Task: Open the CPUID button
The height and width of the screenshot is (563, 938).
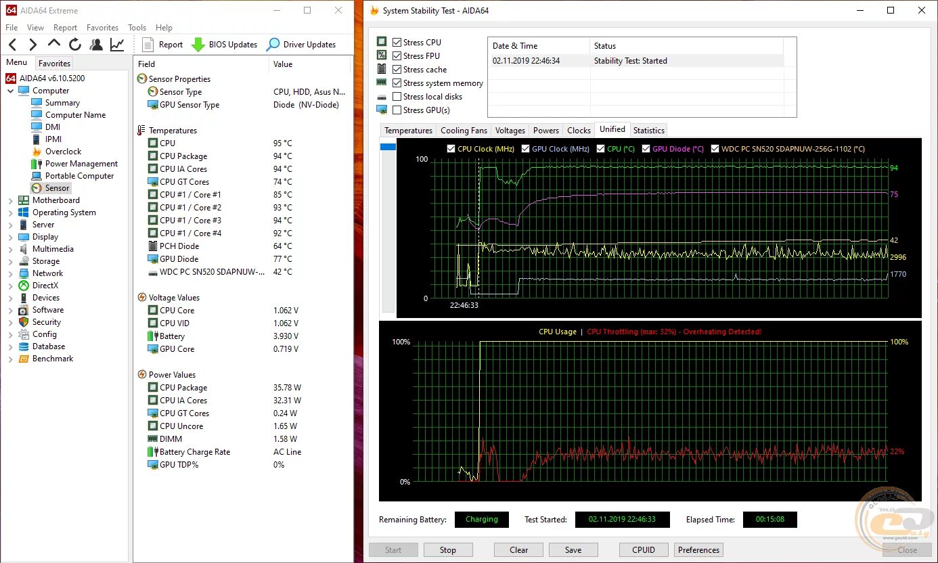Action: (x=644, y=550)
